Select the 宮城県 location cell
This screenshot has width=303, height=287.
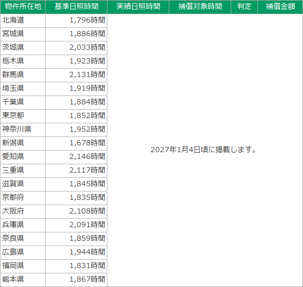tap(23, 34)
